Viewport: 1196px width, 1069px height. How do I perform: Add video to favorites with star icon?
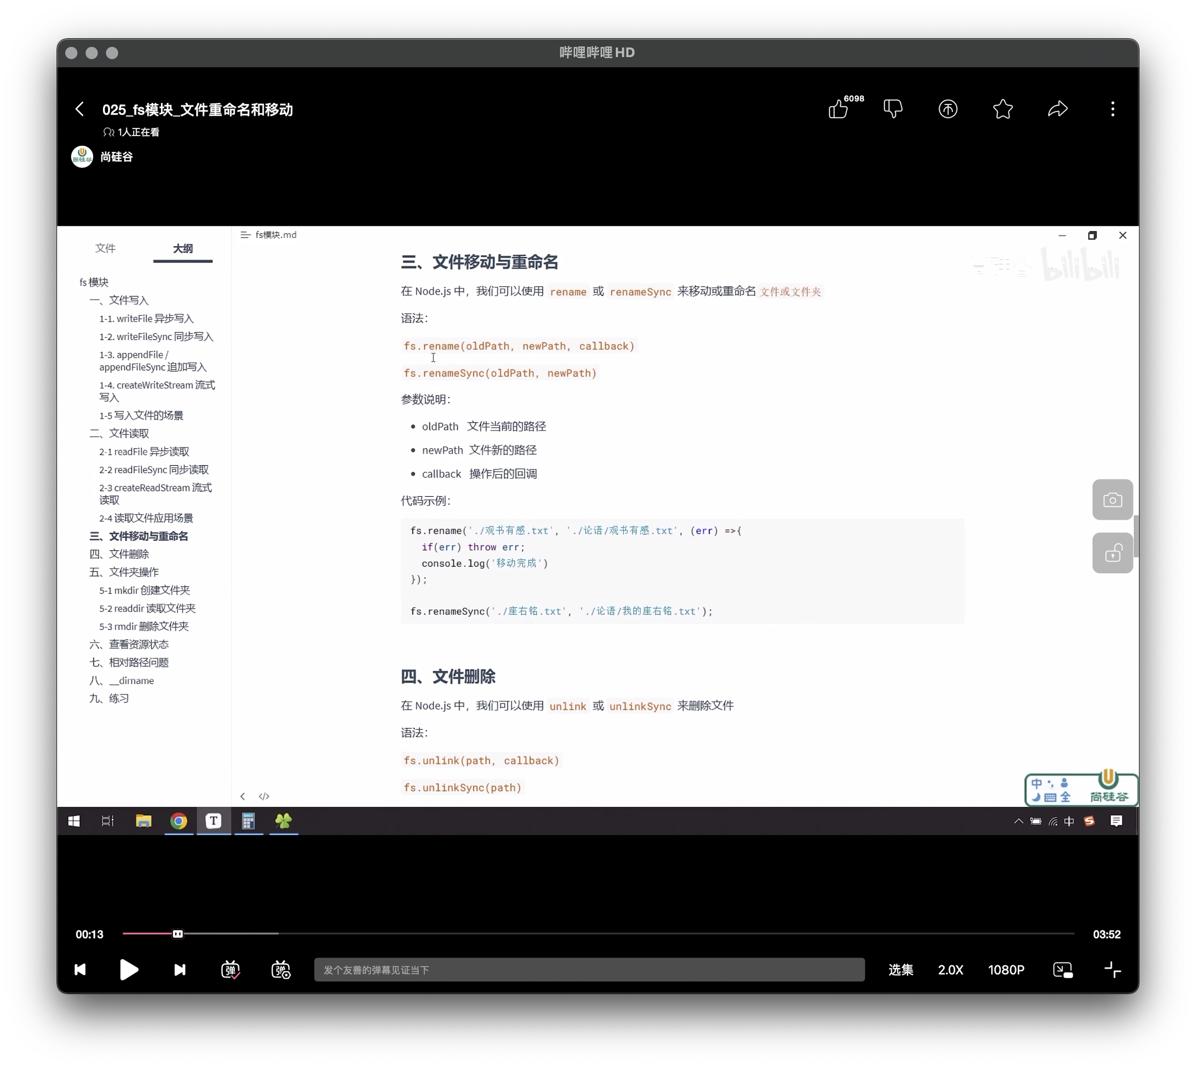point(1003,109)
